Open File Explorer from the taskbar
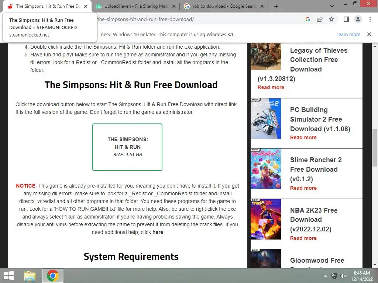Screen dimensions: 378x283 [x=30, y=276]
